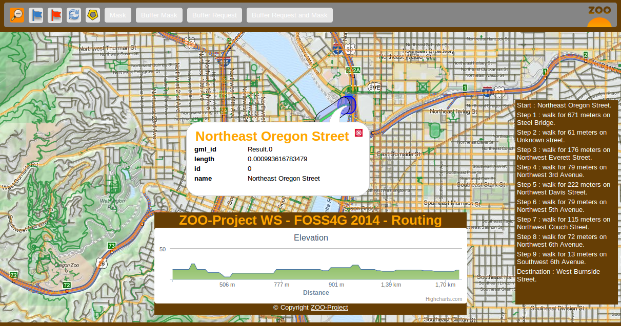
Task: Click the Distance axis title
Action: coord(316,293)
